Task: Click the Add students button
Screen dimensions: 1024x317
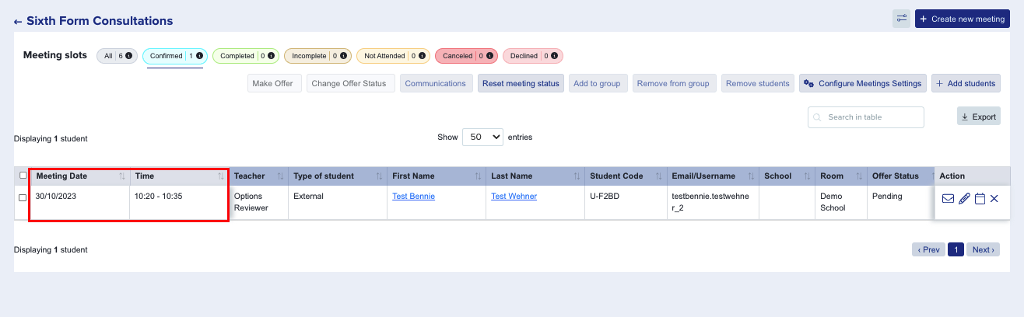Action: click(966, 83)
